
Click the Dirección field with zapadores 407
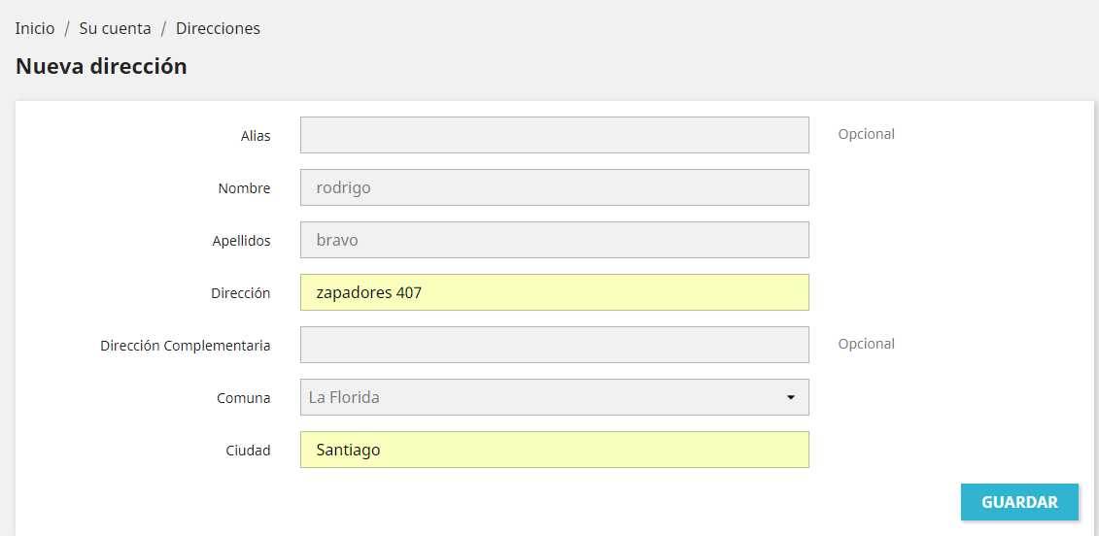pyautogui.click(x=554, y=292)
